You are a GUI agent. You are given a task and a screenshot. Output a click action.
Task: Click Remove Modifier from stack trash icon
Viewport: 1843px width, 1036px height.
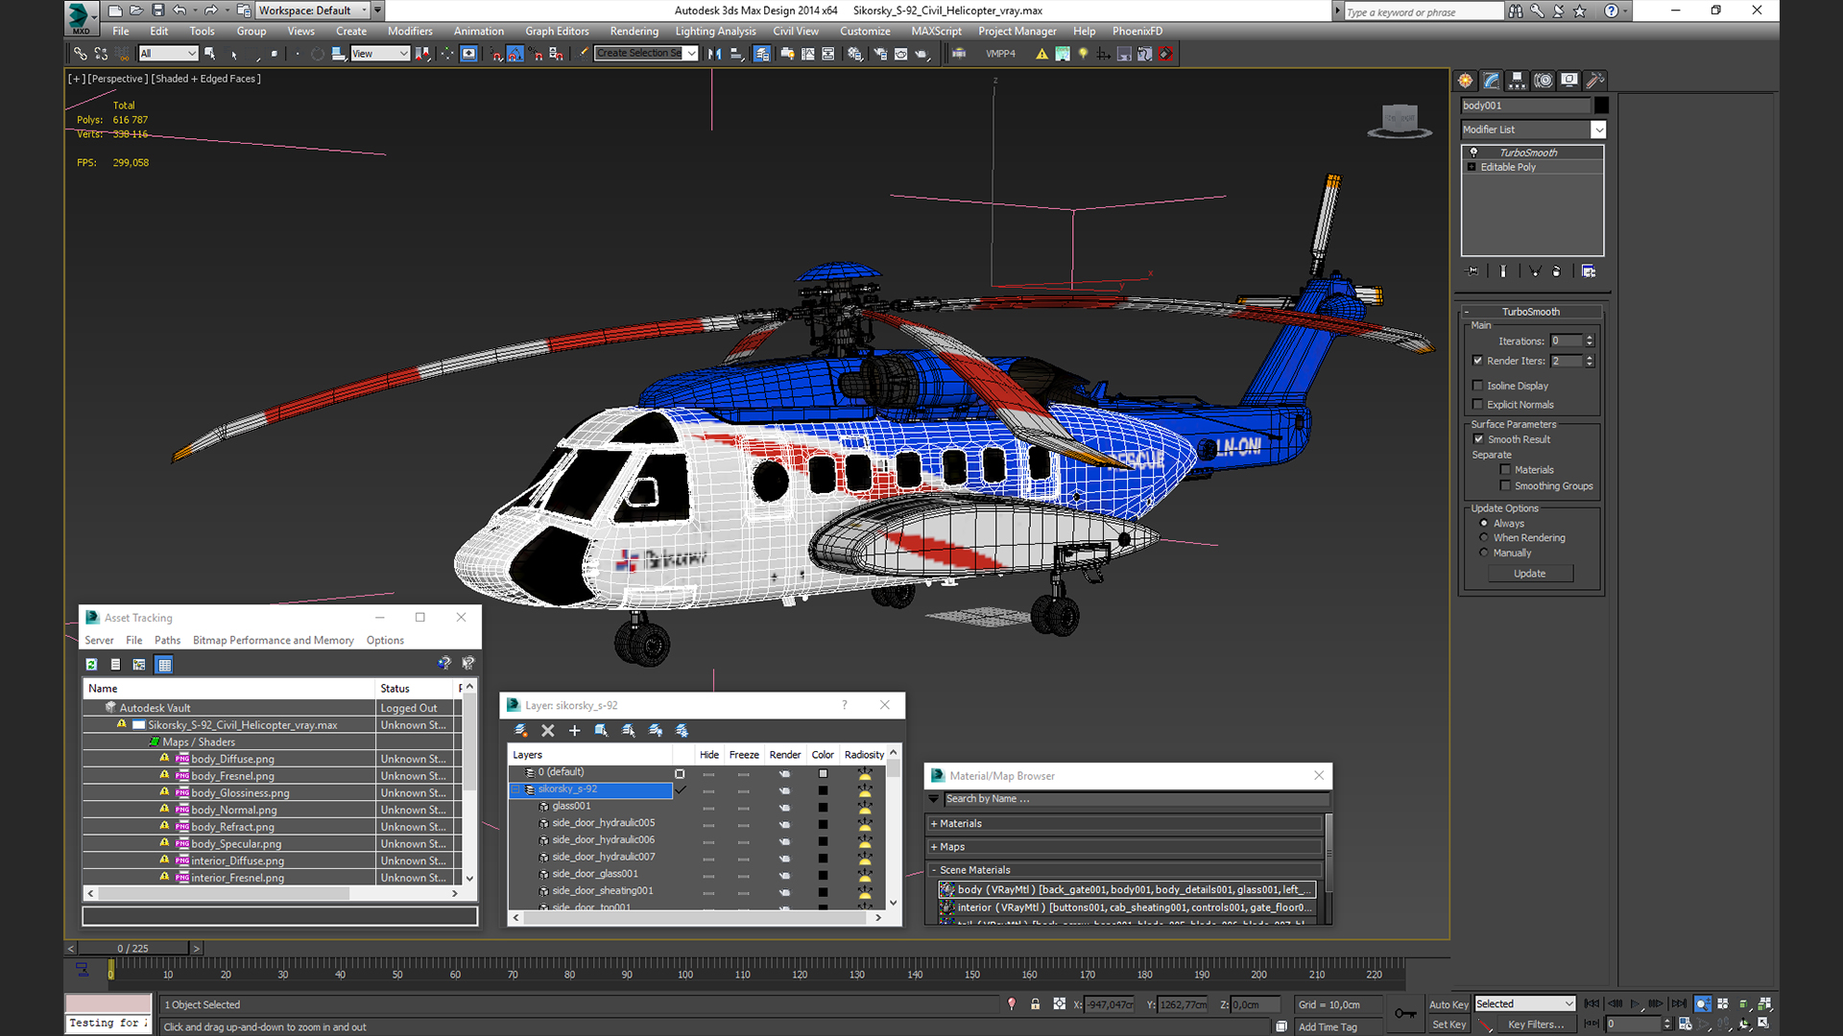click(1556, 271)
